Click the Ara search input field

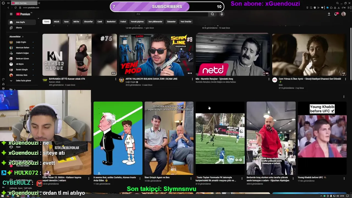click(172, 14)
